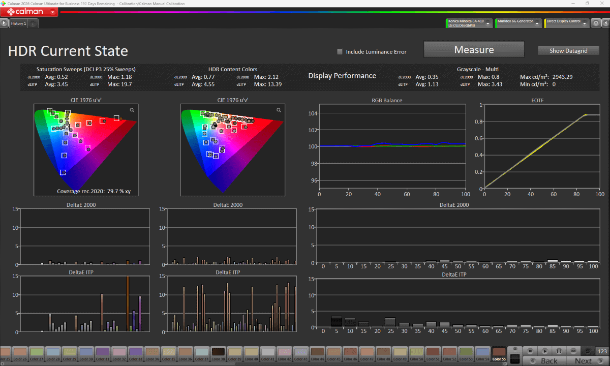Click the HDR Content Colors heading
The image size is (610, 366).
(233, 69)
